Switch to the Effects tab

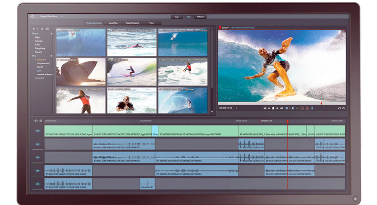(x=201, y=17)
